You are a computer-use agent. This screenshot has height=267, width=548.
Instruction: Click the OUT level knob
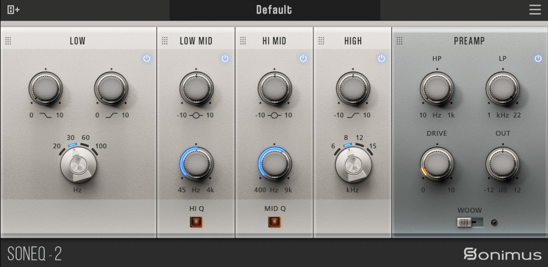tap(503, 163)
